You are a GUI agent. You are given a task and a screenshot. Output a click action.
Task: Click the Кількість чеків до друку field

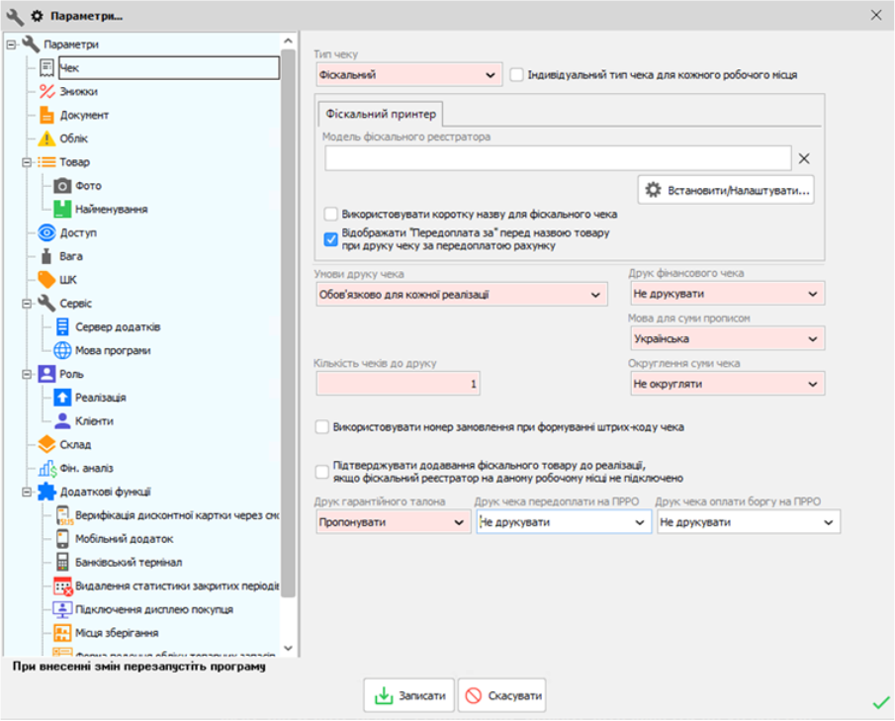click(397, 383)
